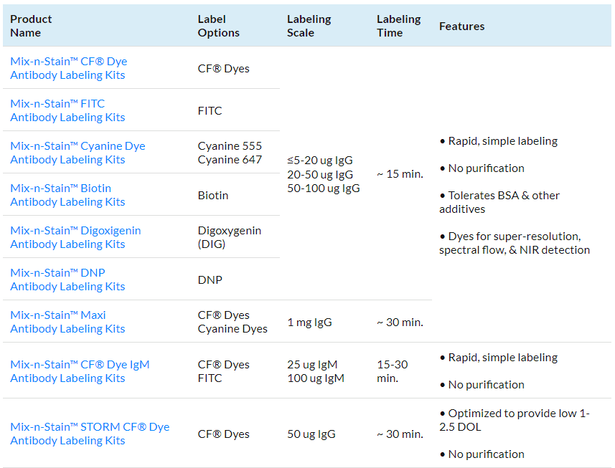615x468 pixels.
Task: Go to Mix-n-Stain Maxi Antibody Labeling Kits
Action: (67, 322)
